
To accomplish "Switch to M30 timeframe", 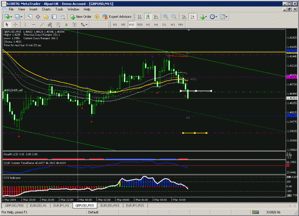I will (x=140, y=24).
